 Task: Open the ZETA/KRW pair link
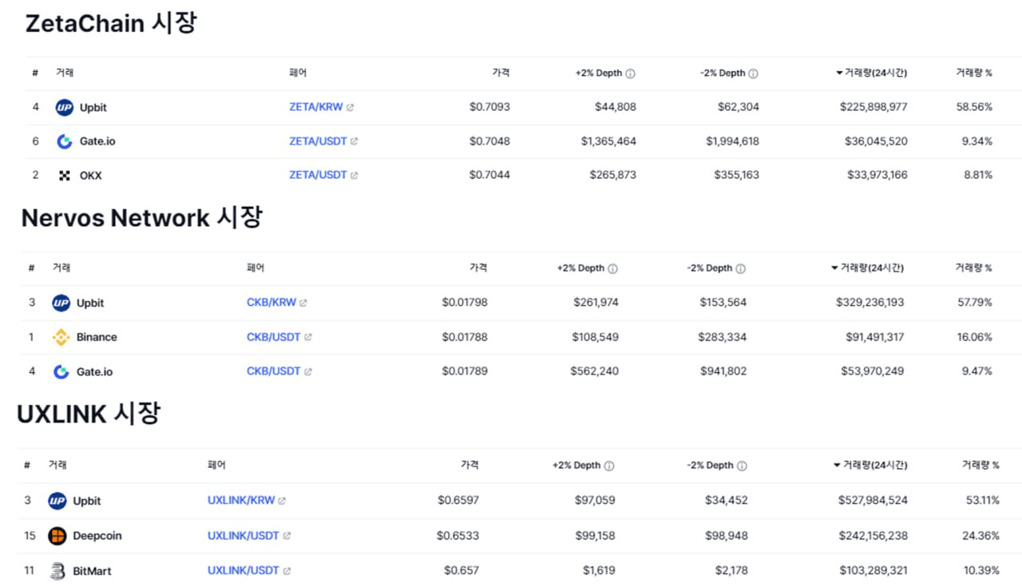316,107
